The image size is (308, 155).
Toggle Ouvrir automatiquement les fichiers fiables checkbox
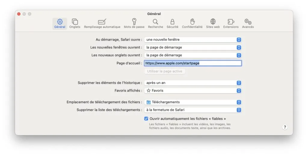(146, 119)
